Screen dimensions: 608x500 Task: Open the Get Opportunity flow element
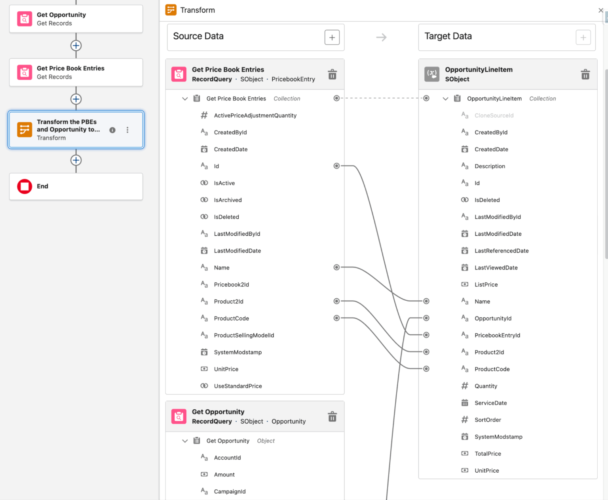click(x=76, y=19)
